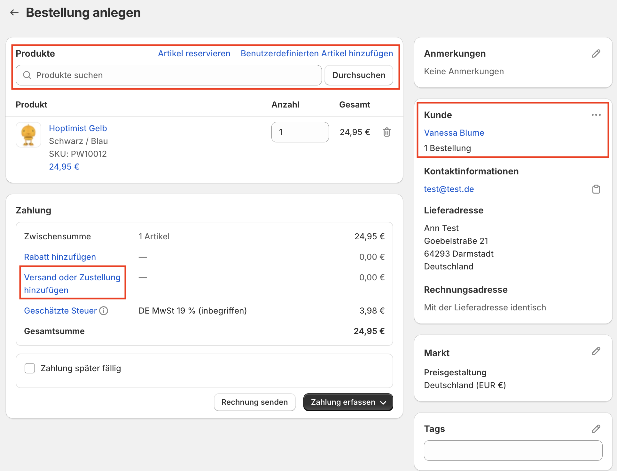Focus the Produkte suchen search field
The height and width of the screenshot is (471, 617).
(x=169, y=75)
